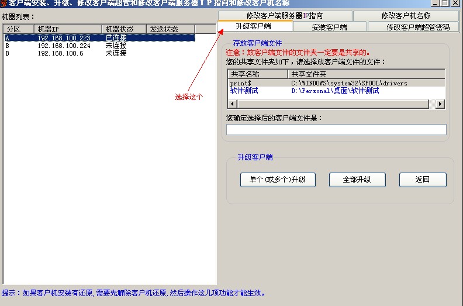
Task: Select the 修改客户端服务器IP指向 tab
Action: click(285, 15)
